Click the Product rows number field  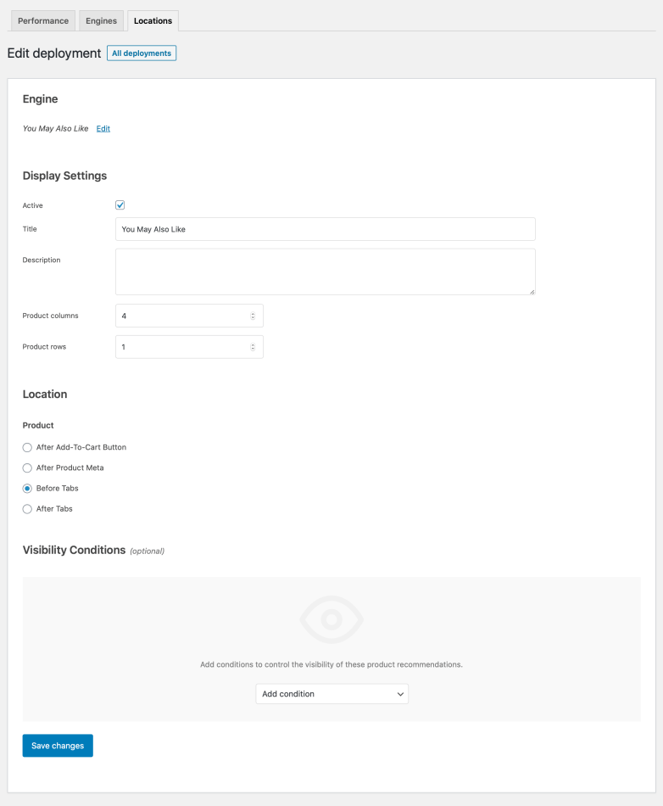click(x=182, y=347)
